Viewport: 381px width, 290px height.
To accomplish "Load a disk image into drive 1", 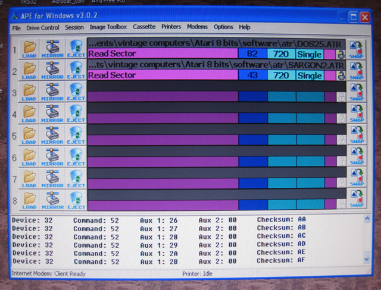I will coord(29,49).
